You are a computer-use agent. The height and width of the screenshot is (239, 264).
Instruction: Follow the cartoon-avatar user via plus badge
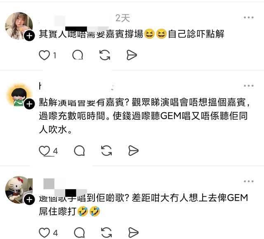tap(29, 104)
